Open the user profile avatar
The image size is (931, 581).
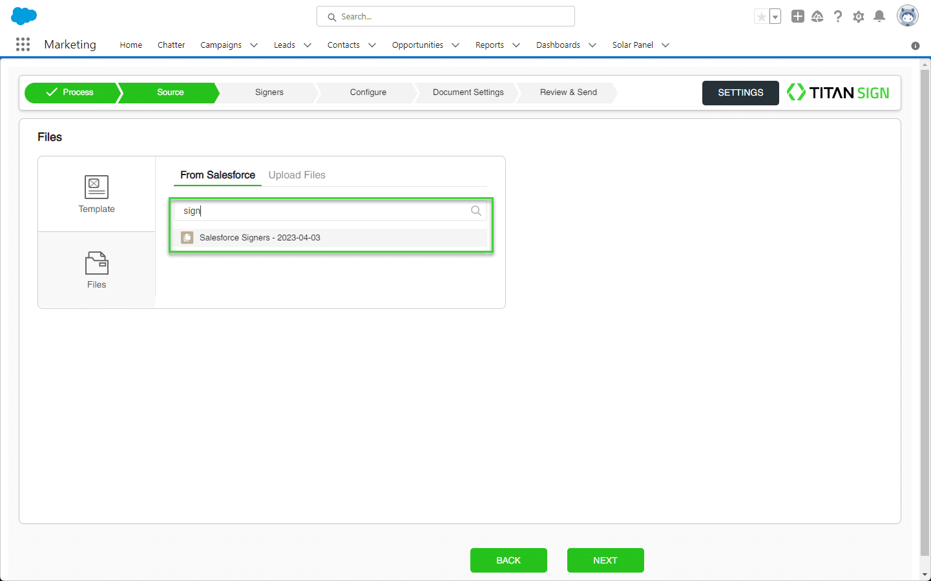[908, 16]
